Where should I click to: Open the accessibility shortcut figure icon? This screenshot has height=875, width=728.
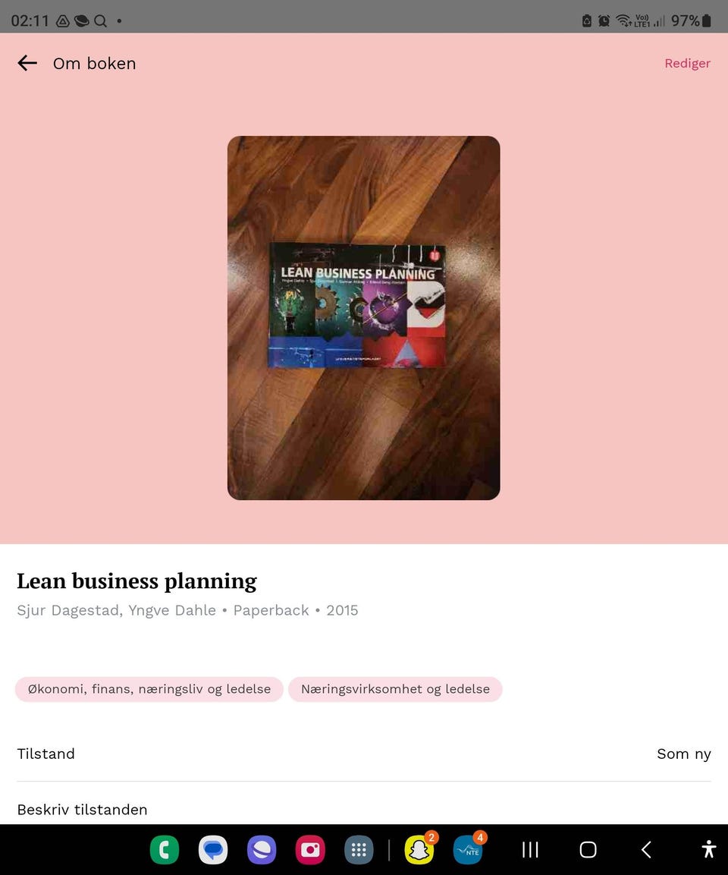(708, 848)
